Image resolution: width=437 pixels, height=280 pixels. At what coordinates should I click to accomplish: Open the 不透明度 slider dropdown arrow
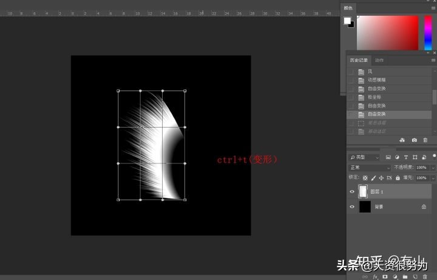[x=433, y=167]
